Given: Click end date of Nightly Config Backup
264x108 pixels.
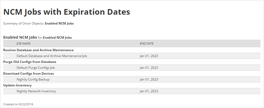Looking at the screenshot, I should pos(149,79).
